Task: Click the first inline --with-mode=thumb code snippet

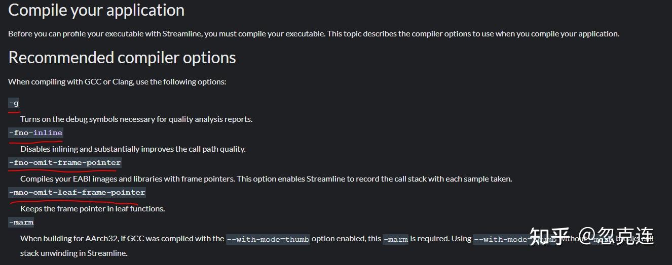Action: (x=268, y=239)
